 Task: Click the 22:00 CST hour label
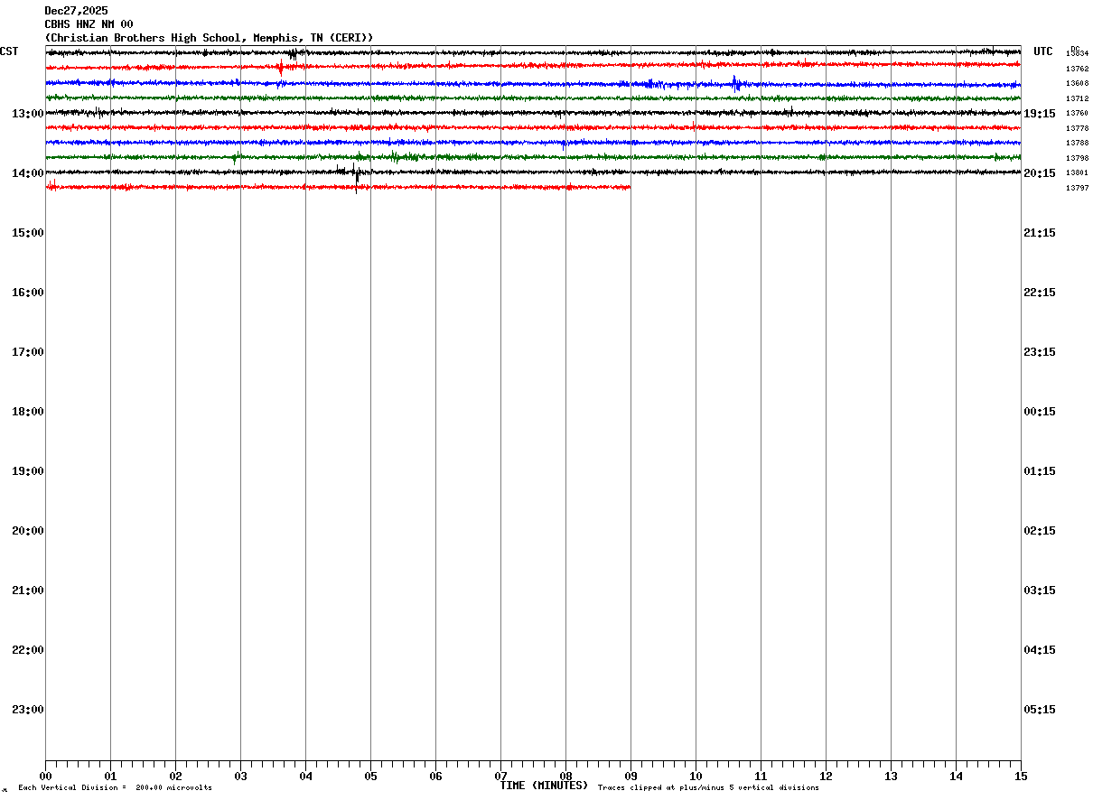[27, 649]
